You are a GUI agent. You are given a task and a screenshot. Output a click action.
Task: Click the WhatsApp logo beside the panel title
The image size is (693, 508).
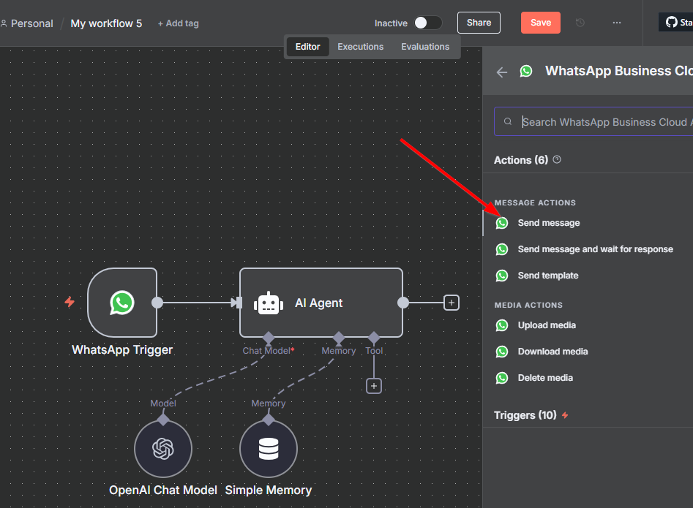click(x=526, y=71)
